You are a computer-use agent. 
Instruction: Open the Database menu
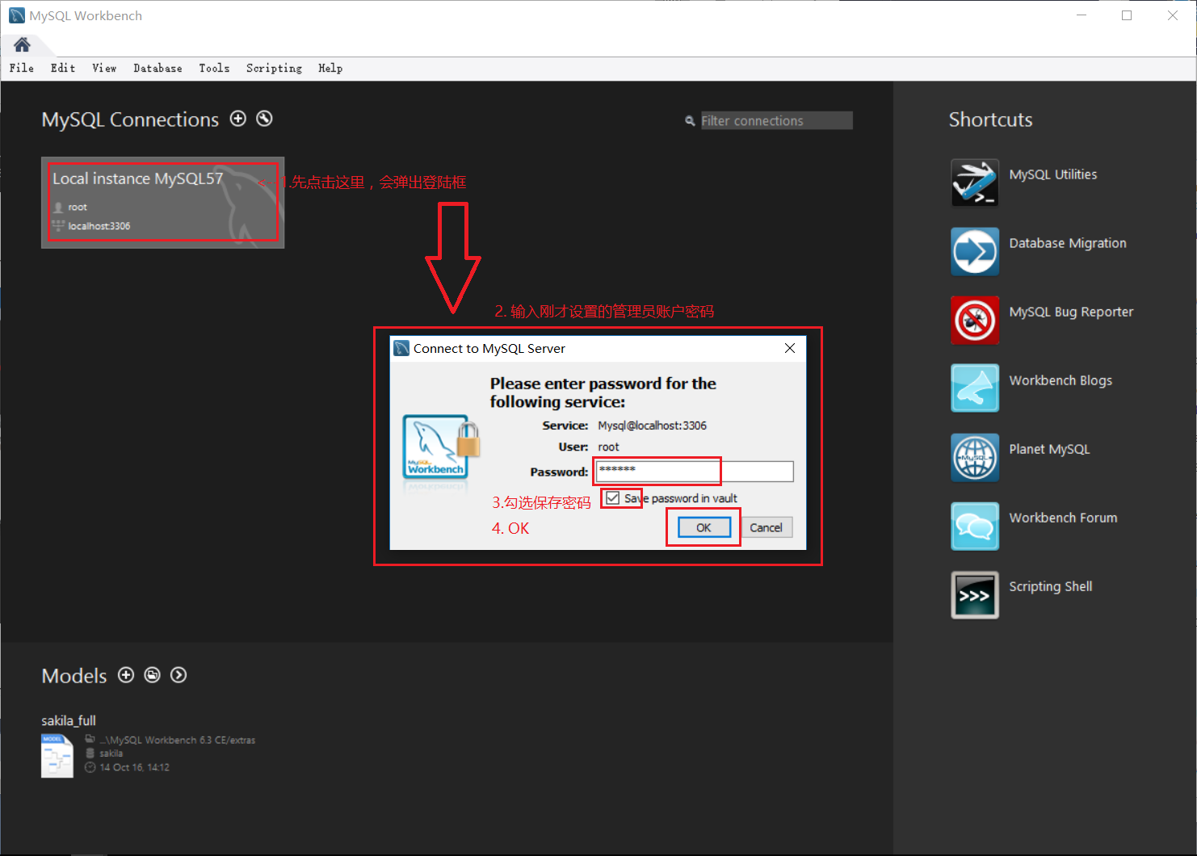157,69
